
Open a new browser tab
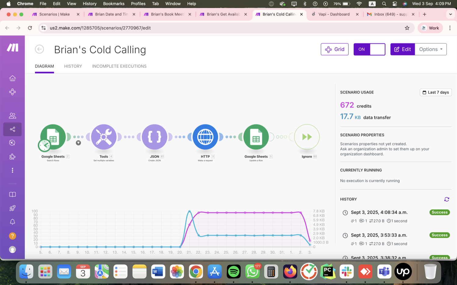pyautogui.click(x=424, y=14)
